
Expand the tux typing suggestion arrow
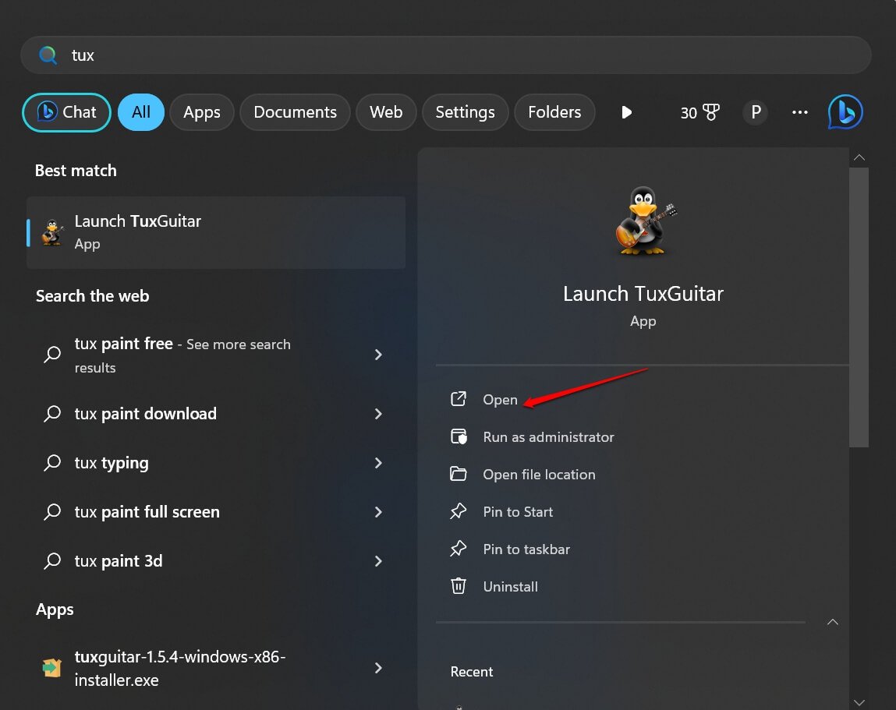378,463
